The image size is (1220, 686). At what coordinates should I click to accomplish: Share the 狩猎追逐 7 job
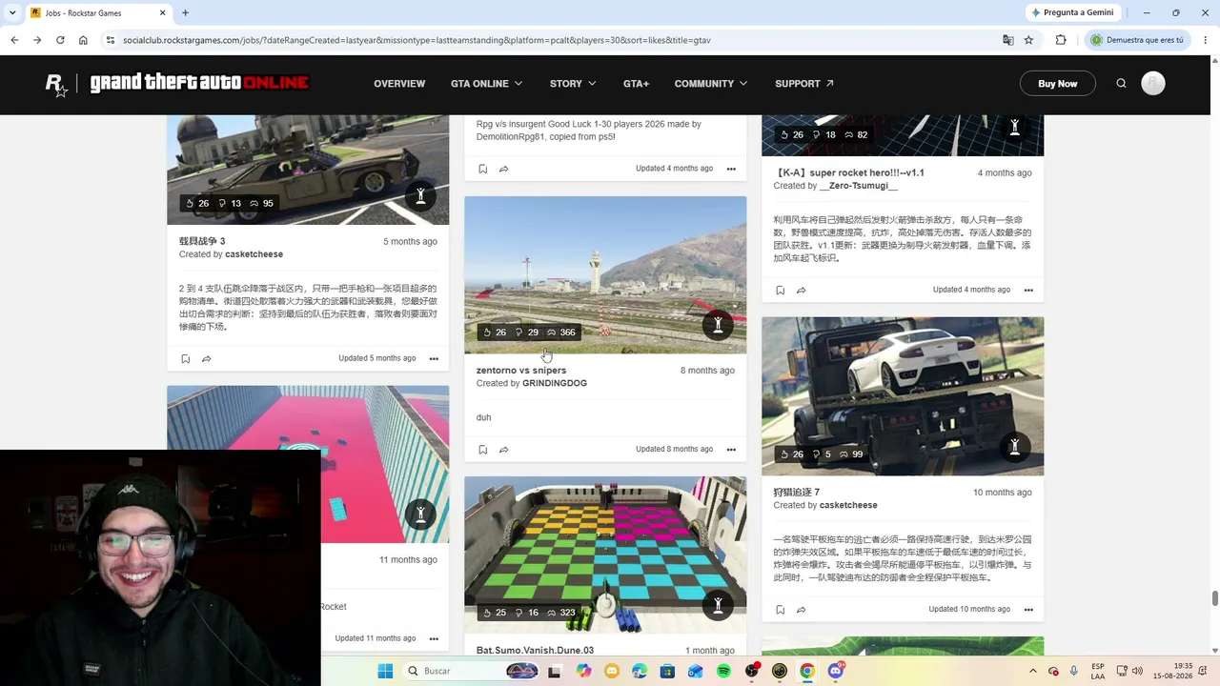click(x=801, y=610)
